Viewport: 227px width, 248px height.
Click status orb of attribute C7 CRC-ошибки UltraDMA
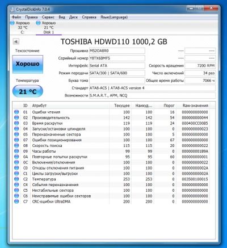pos(16,201)
